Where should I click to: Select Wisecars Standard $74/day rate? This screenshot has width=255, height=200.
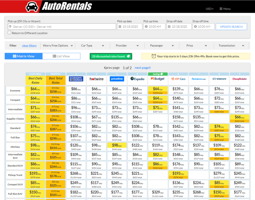click(x=219, y=128)
